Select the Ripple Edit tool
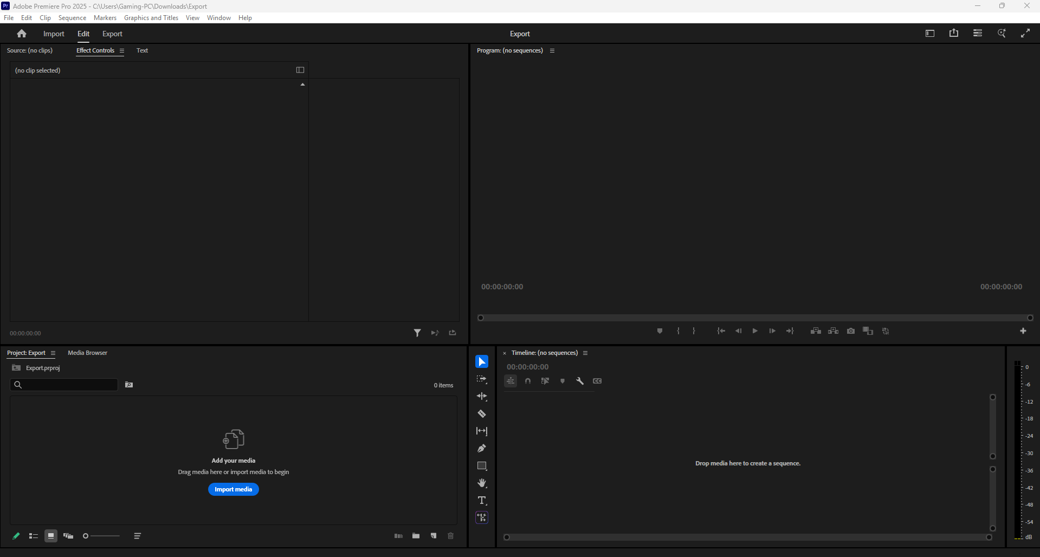The image size is (1040, 557). point(481,397)
